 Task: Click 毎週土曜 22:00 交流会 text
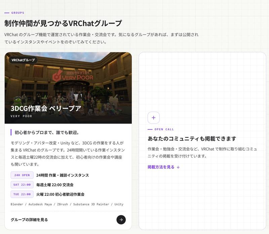tap(55, 185)
